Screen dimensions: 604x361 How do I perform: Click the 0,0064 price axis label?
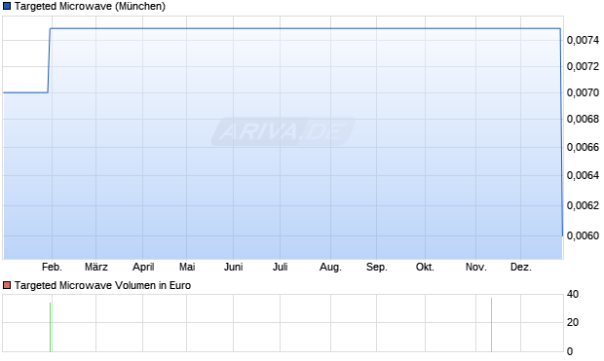point(583,175)
